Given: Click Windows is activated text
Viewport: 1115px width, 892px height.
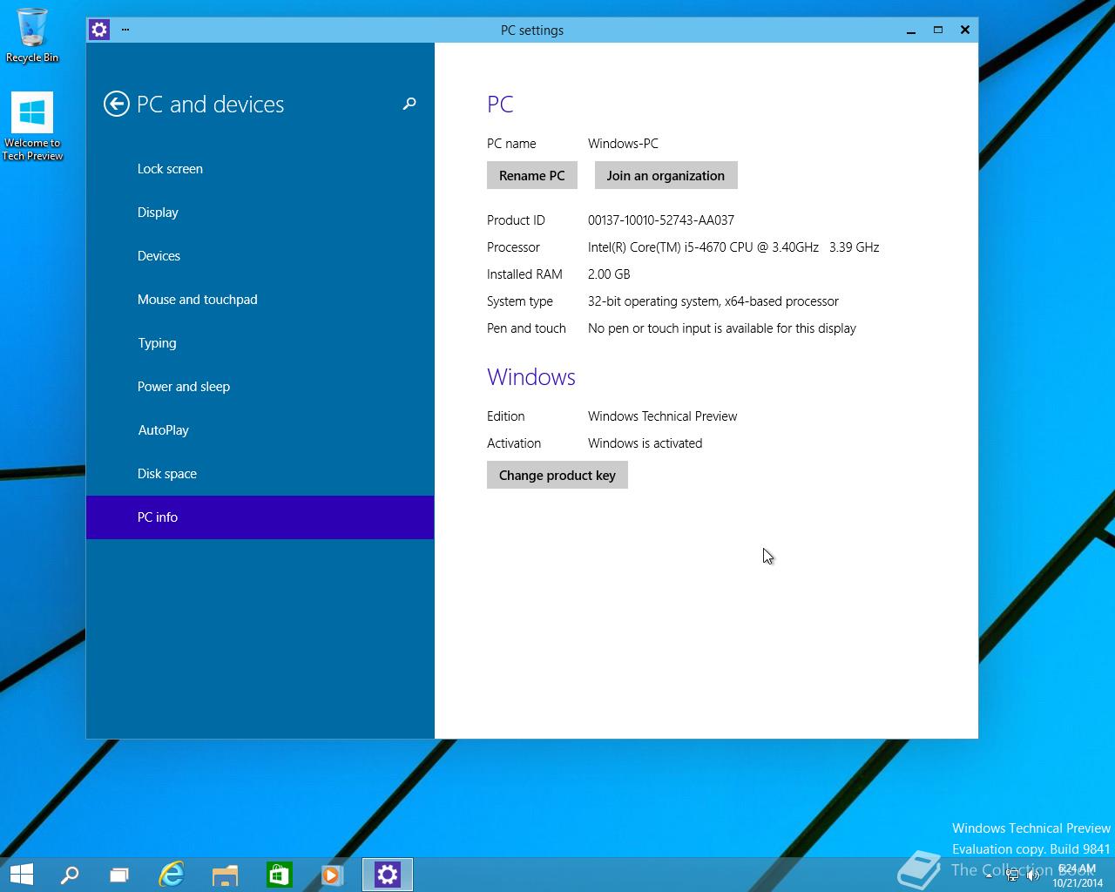Looking at the screenshot, I should tap(645, 443).
